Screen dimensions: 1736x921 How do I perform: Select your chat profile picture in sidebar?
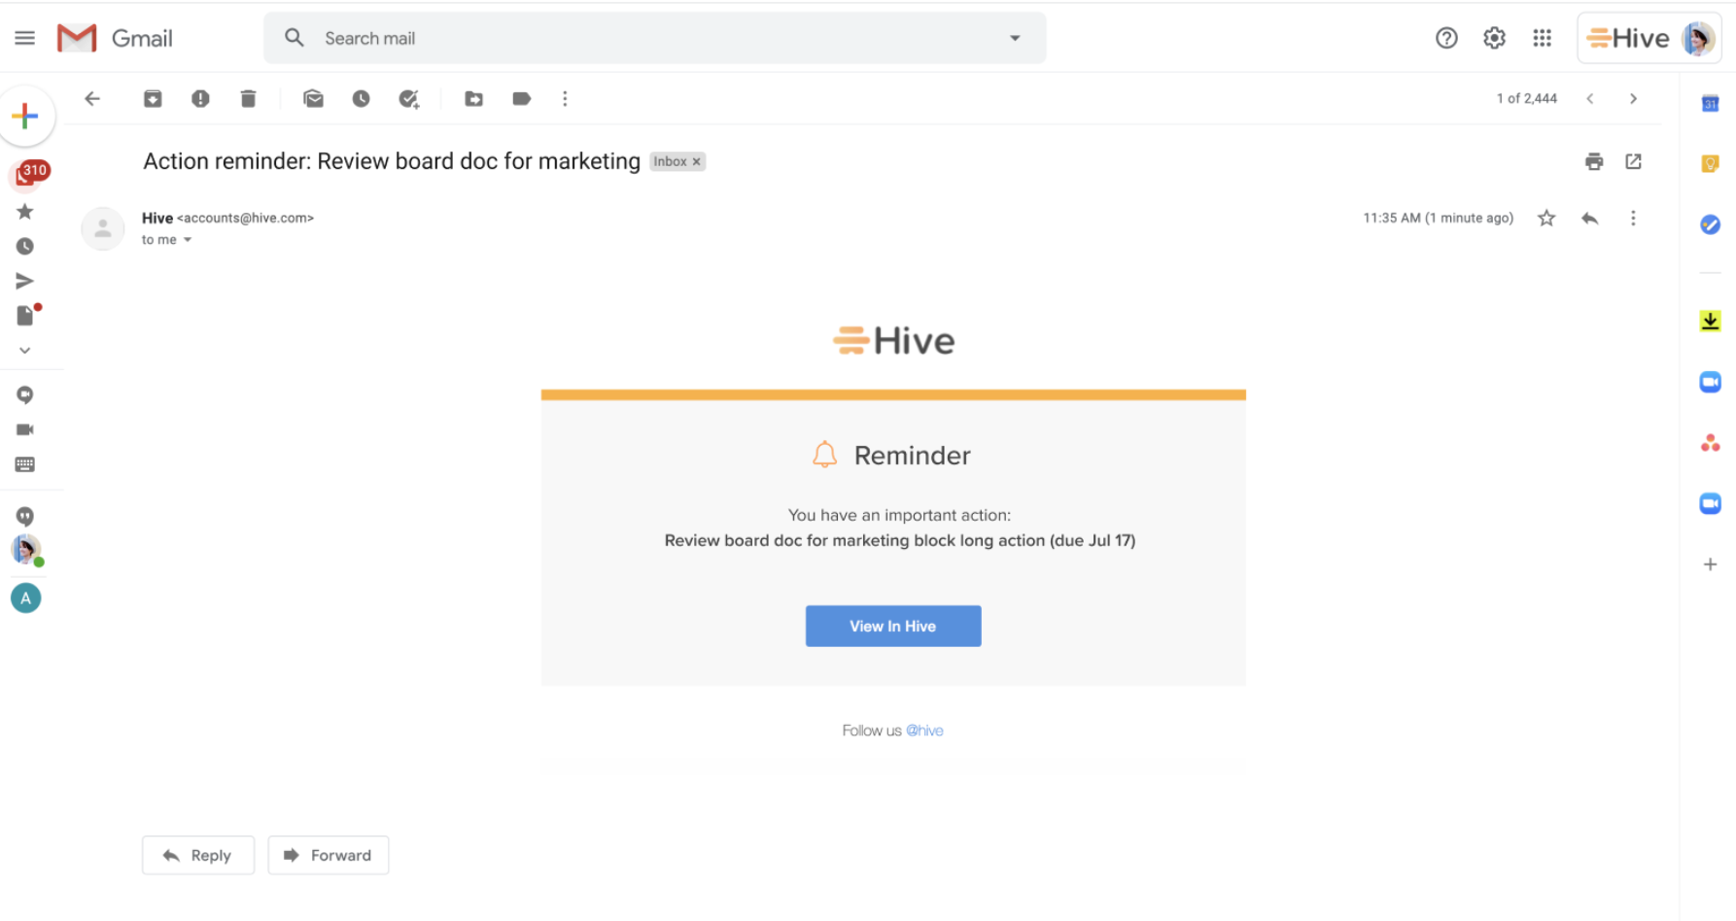(x=26, y=550)
